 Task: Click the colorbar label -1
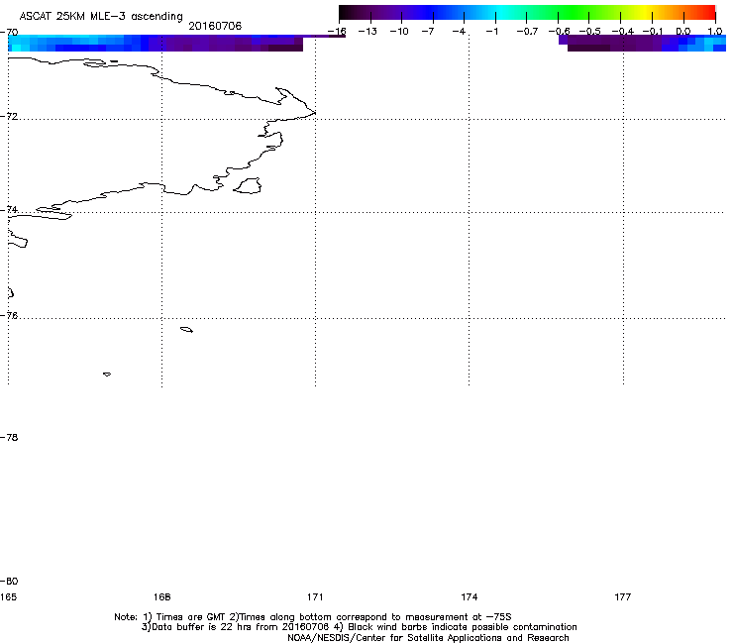pos(491,32)
